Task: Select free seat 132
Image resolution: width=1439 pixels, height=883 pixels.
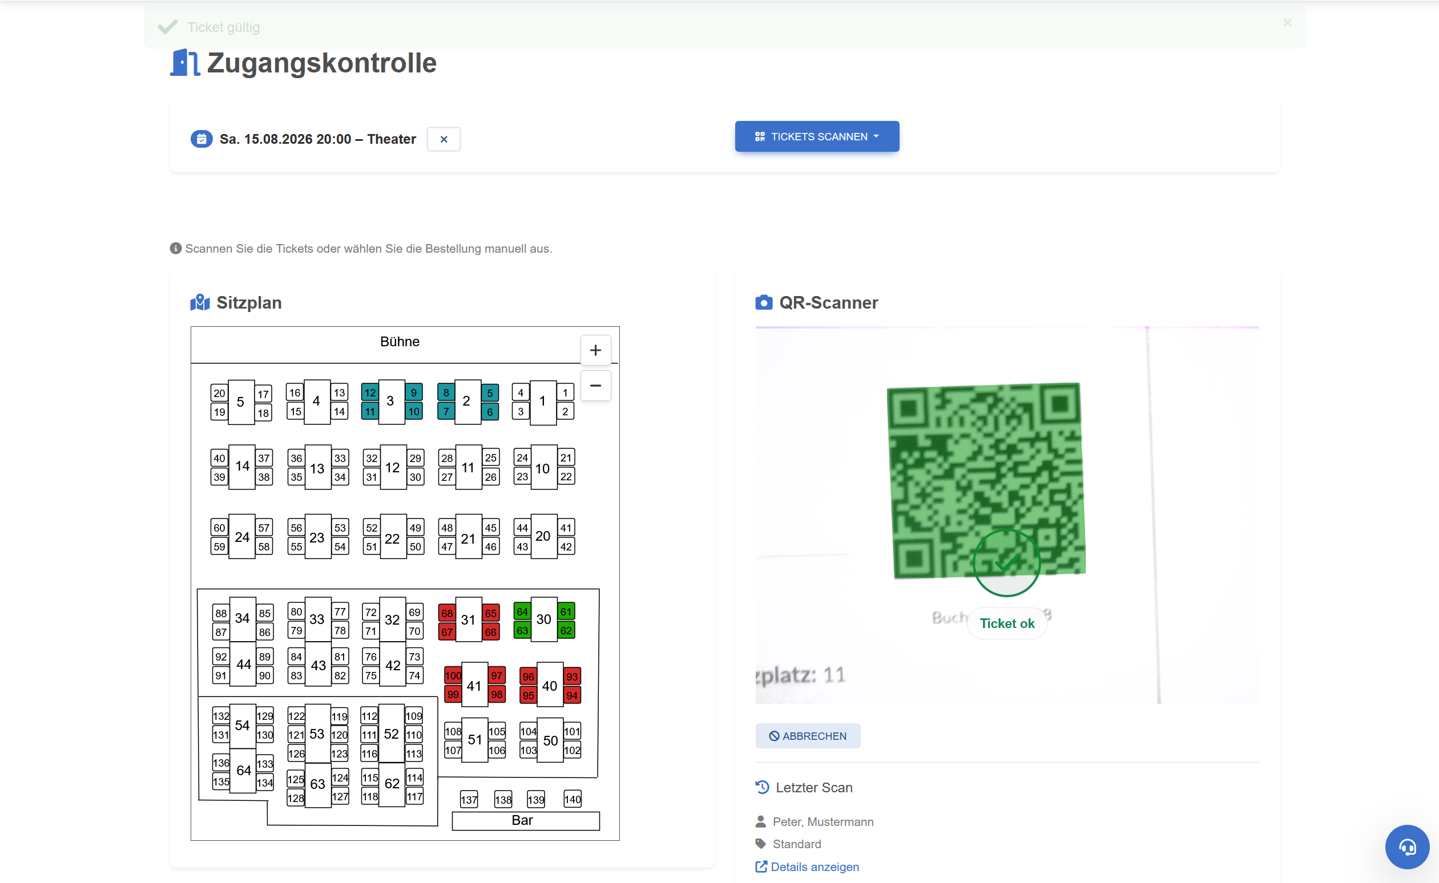Action: pyautogui.click(x=221, y=716)
